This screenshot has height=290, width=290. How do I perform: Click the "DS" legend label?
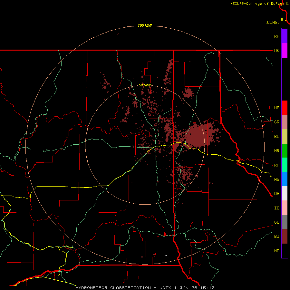[x=276, y=194]
